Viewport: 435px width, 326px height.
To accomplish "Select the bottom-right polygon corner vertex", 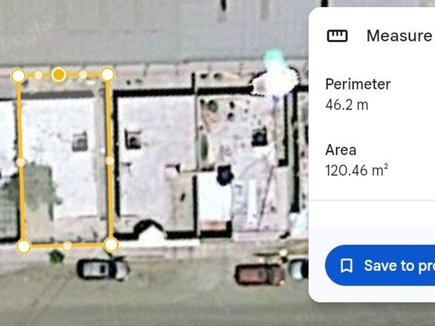I will tap(111, 244).
